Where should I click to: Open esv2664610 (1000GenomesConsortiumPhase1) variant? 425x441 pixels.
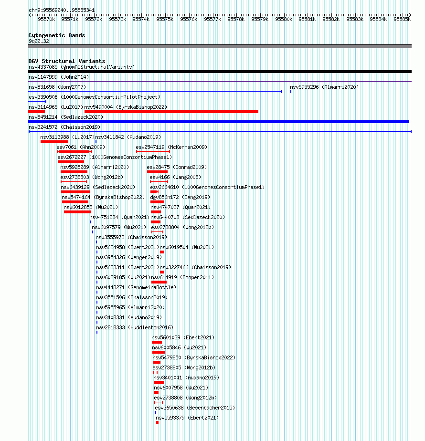coord(207,187)
